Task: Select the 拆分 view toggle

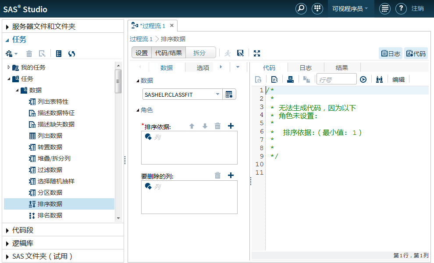Action: coord(199,53)
